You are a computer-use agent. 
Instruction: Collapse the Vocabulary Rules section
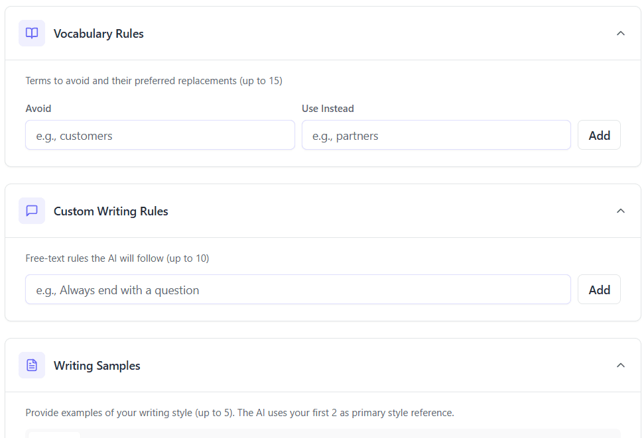(620, 33)
